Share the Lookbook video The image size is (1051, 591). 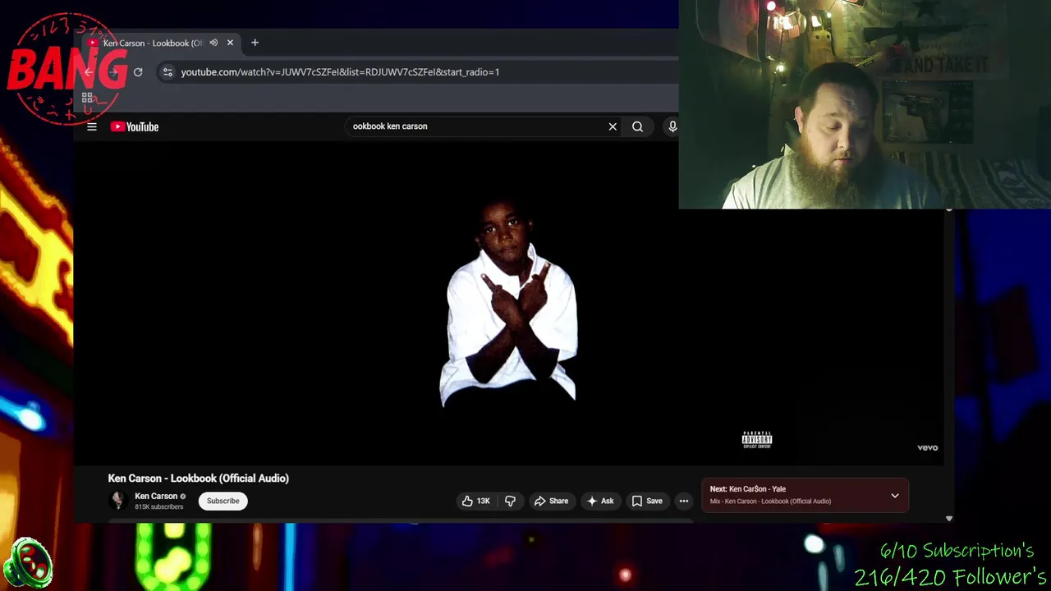(551, 501)
